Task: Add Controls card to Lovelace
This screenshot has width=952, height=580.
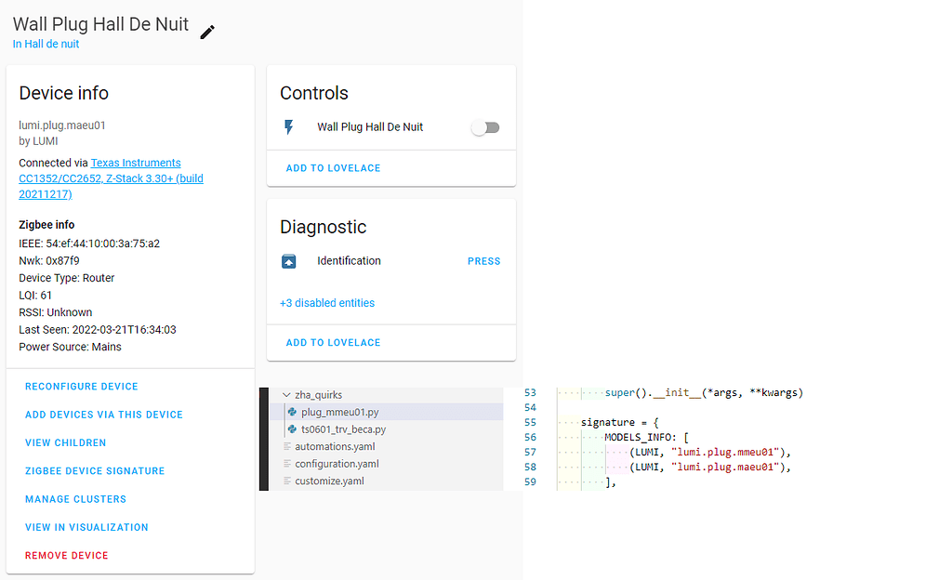Action: pos(333,168)
